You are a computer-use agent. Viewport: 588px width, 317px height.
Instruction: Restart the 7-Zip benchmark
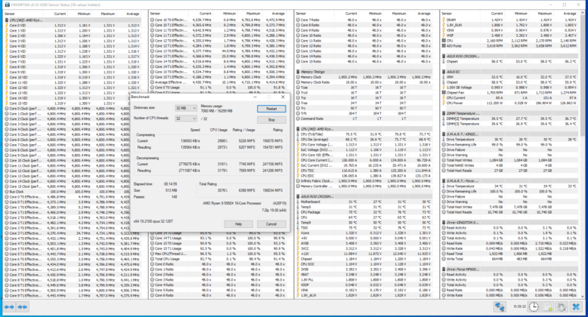coord(271,109)
